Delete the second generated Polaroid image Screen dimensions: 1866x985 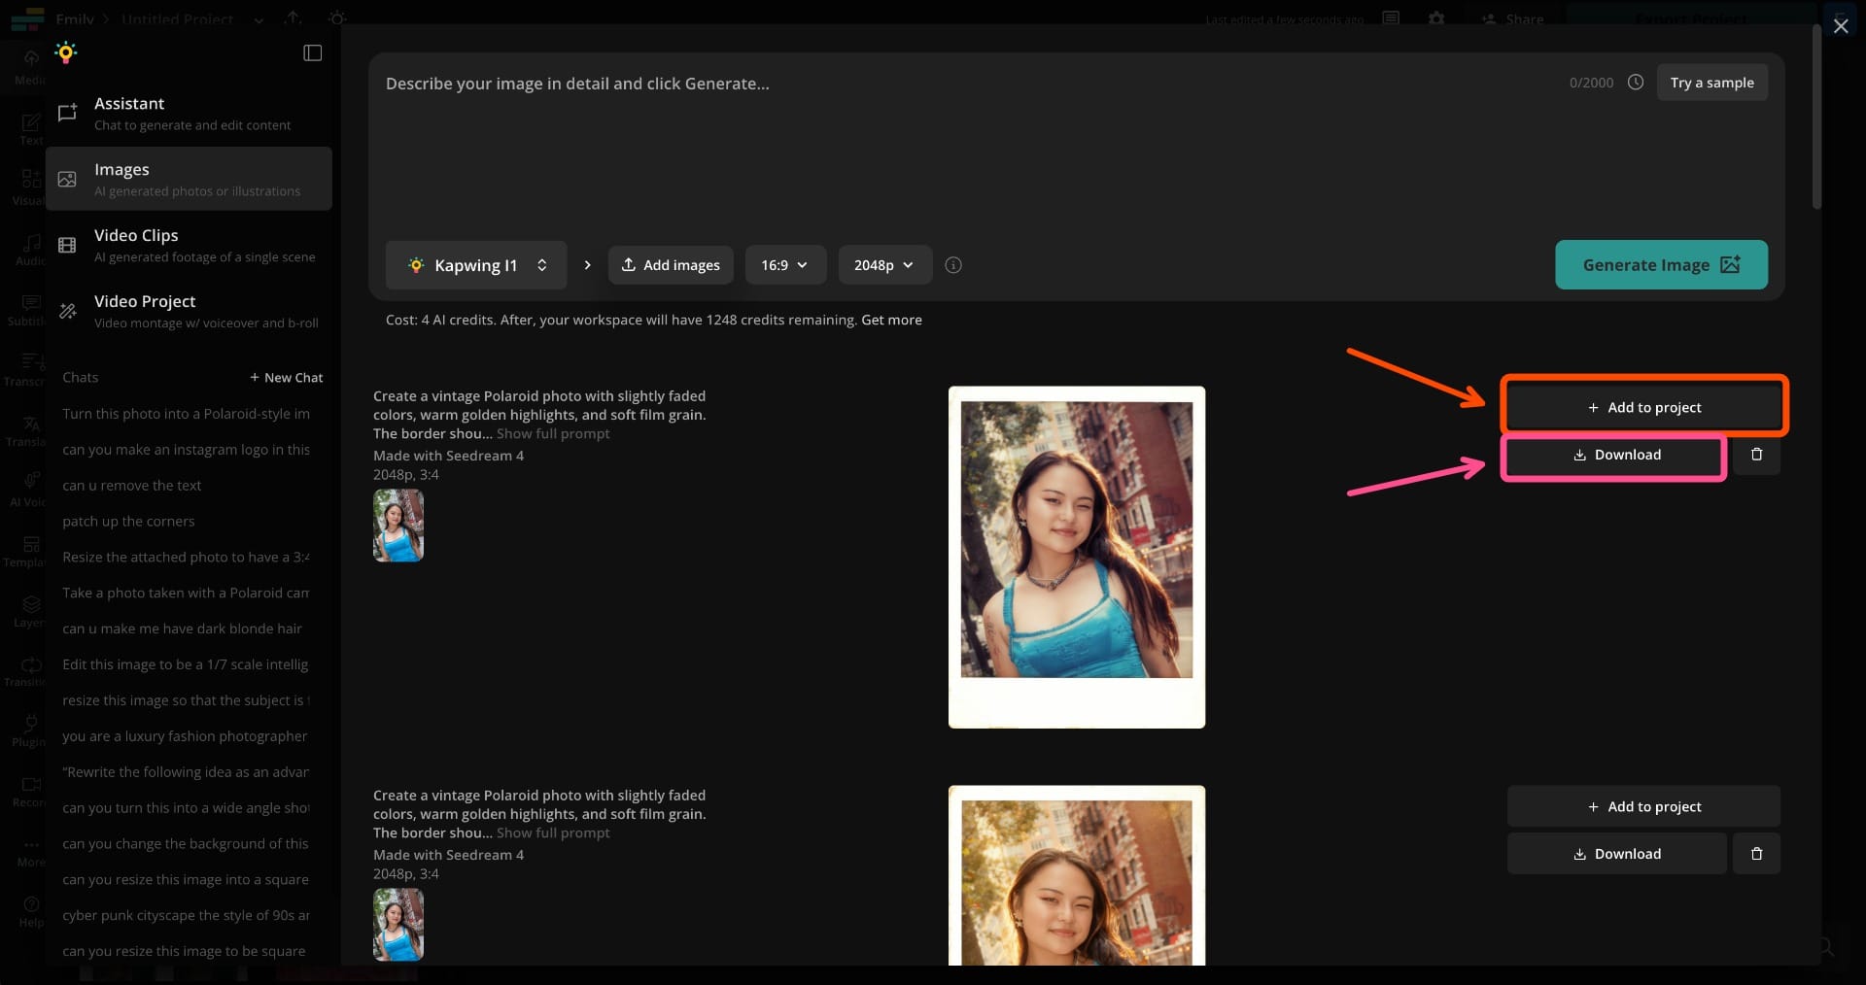[x=1756, y=854]
